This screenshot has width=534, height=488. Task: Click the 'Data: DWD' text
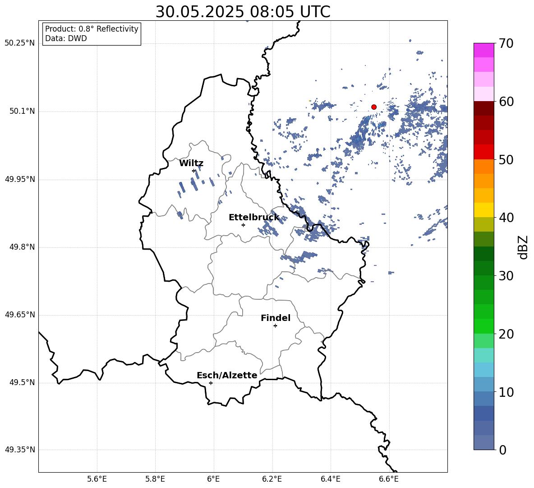point(66,38)
